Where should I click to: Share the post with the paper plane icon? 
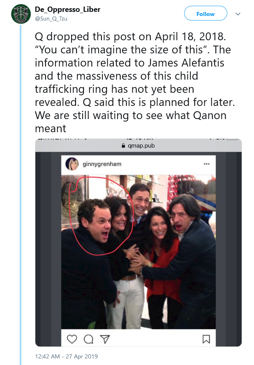105,340
